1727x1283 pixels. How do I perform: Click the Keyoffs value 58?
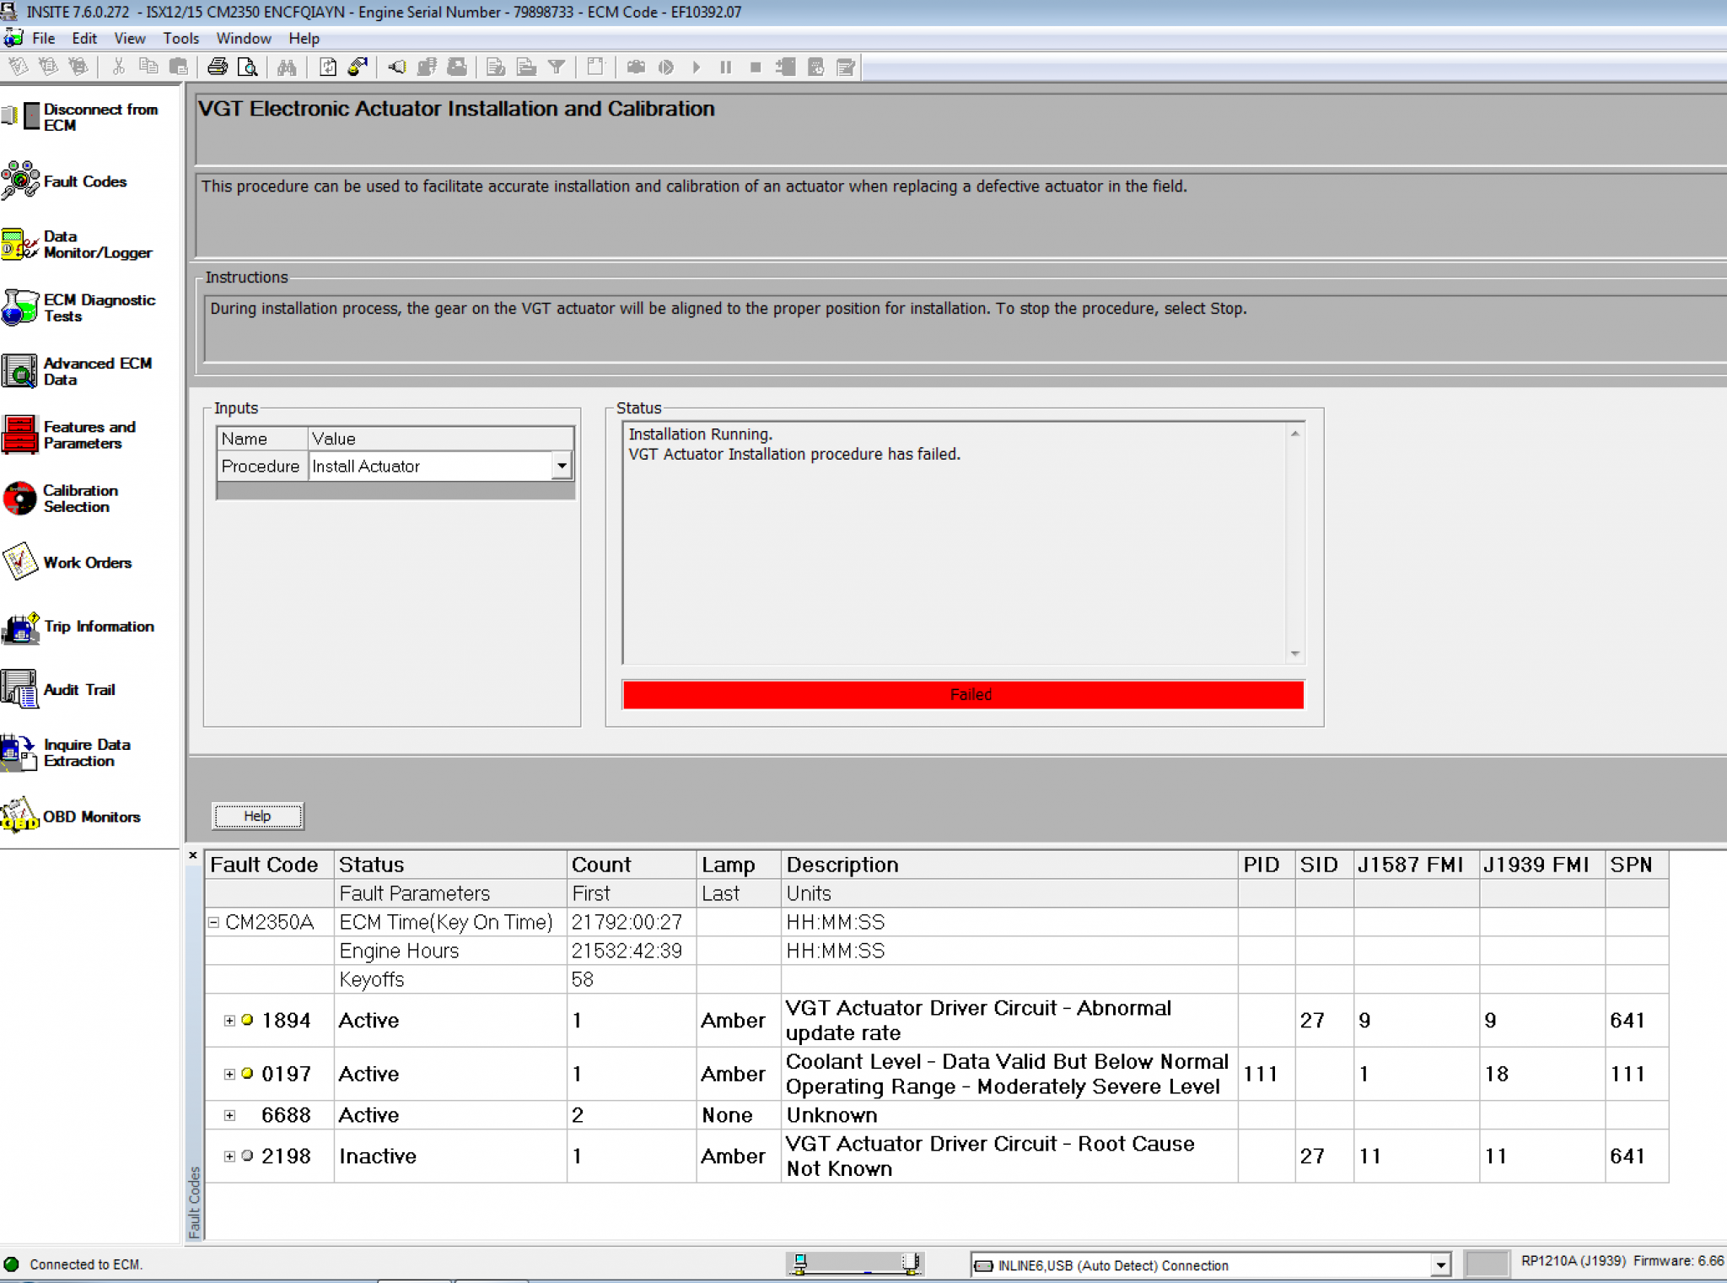click(583, 979)
